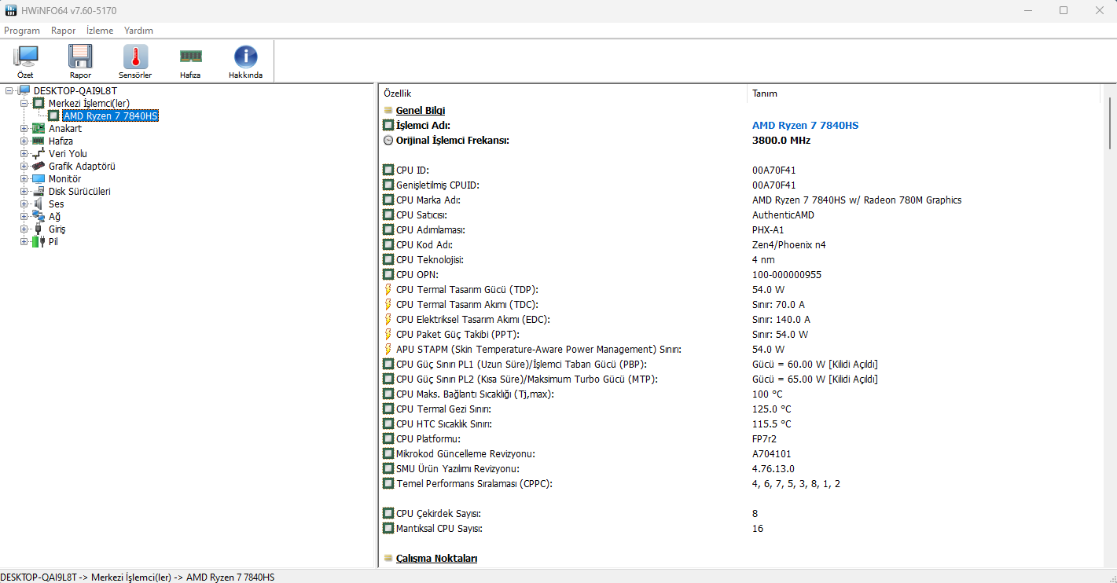Click the Grafik Adaptörü card icon

tap(39, 166)
